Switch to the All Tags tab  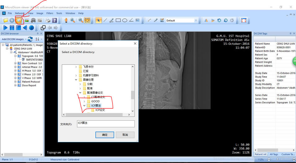coord(274,154)
